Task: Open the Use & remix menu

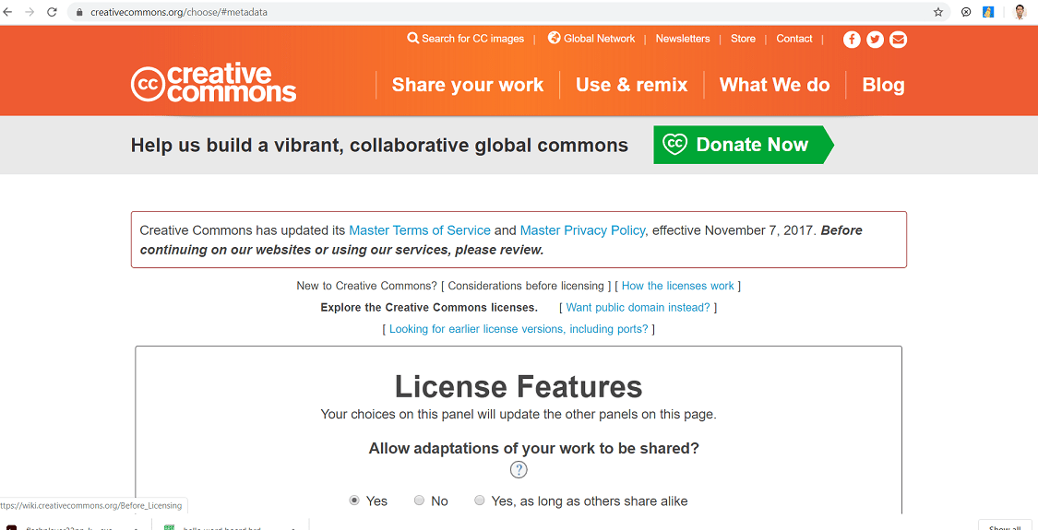Action: (x=631, y=85)
